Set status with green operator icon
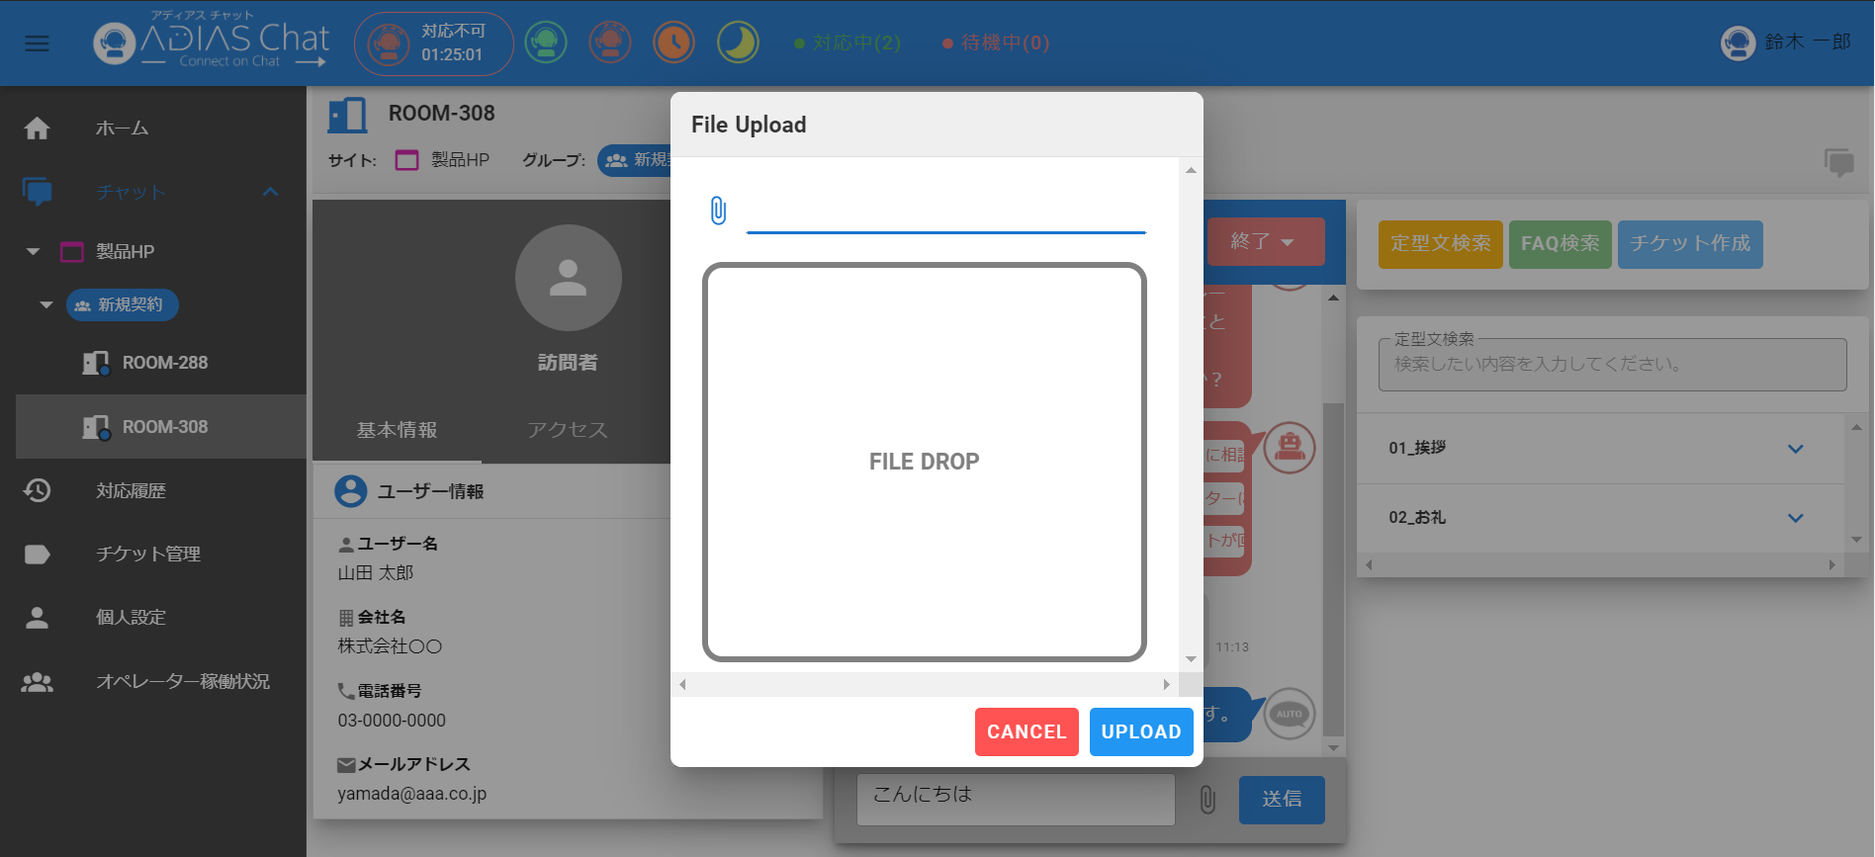Screen dimensions: 1875x857 (x=546, y=43)
